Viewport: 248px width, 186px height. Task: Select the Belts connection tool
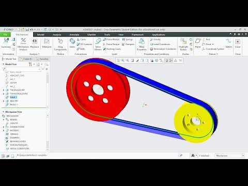coord(81,49)
